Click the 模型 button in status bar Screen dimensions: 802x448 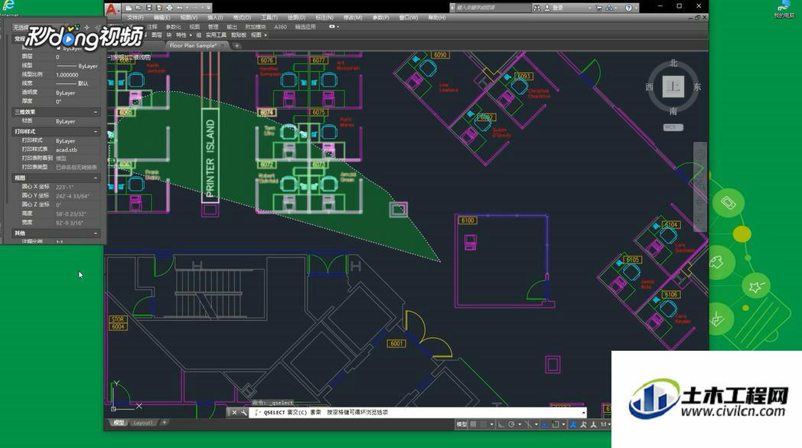[461, 424]
